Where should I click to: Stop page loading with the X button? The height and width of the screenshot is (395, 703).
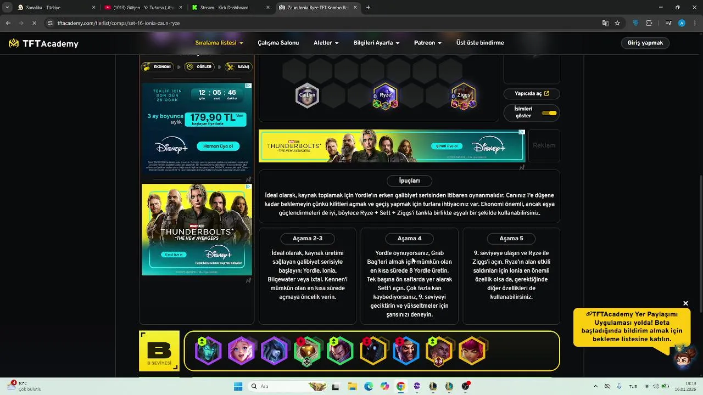click(x=34, y=23)
